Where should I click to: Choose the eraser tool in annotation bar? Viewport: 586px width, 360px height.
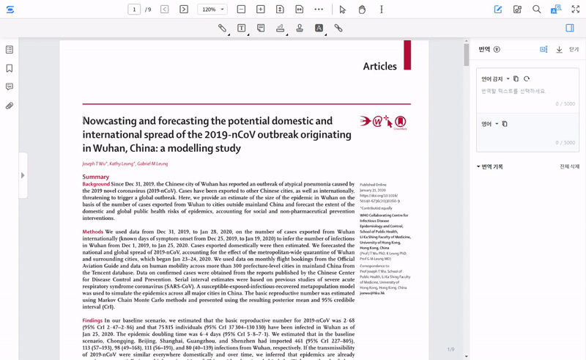[x=281, y=28]
